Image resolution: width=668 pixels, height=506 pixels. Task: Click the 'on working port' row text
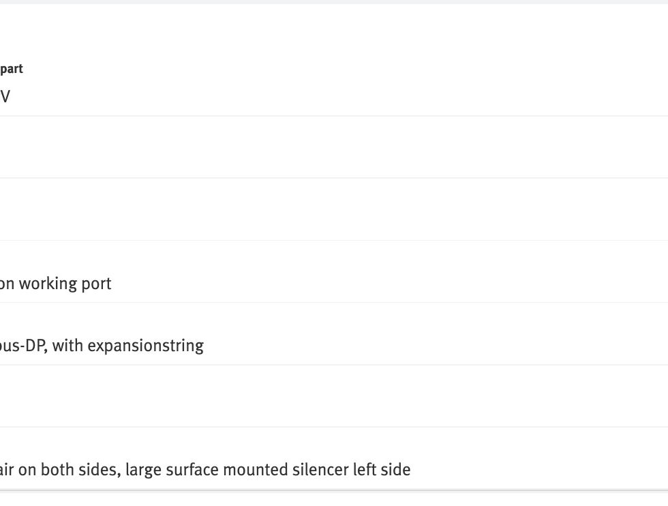click(55, 284)
